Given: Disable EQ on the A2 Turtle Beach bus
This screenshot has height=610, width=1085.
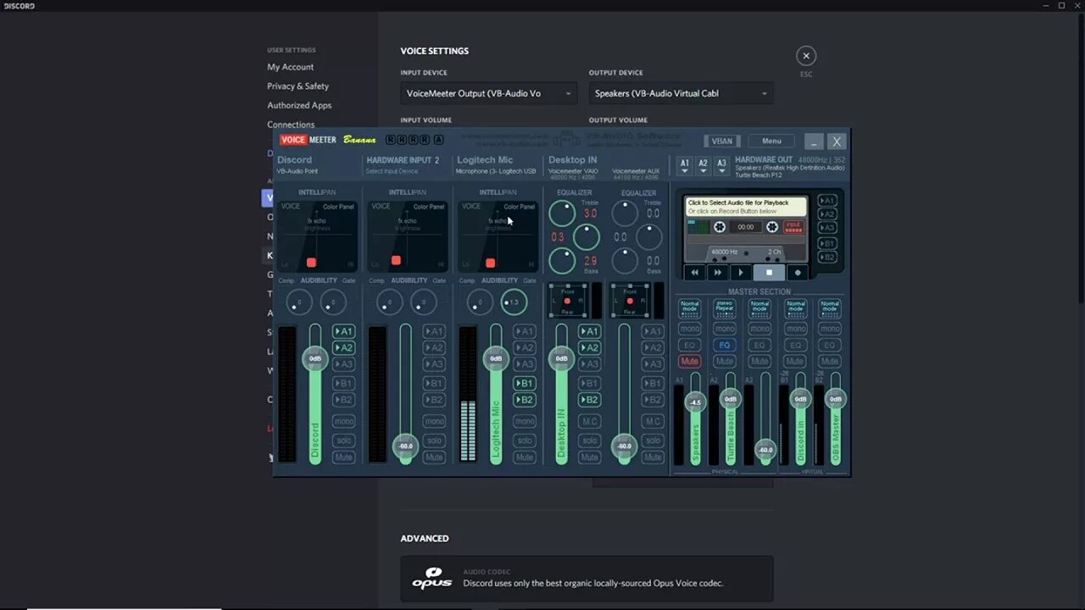Looking at the screenshot, I should pos(725,345).
